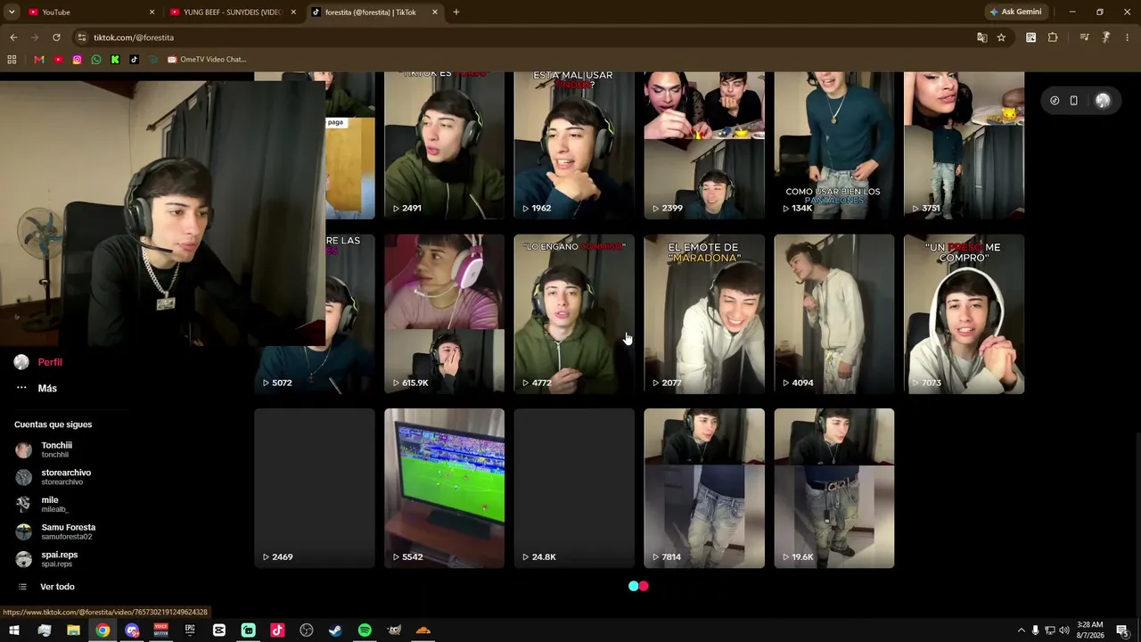Open the Steam taskbar icon

click(x=335, y=630)
